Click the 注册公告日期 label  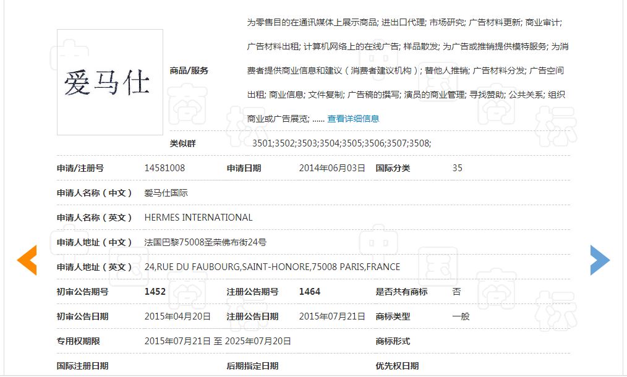click(252, 316)
